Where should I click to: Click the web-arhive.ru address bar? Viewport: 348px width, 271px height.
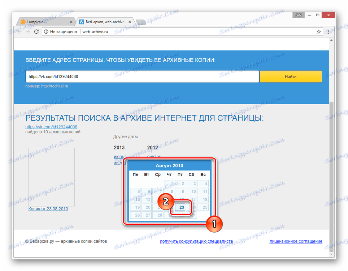(182, 31)
